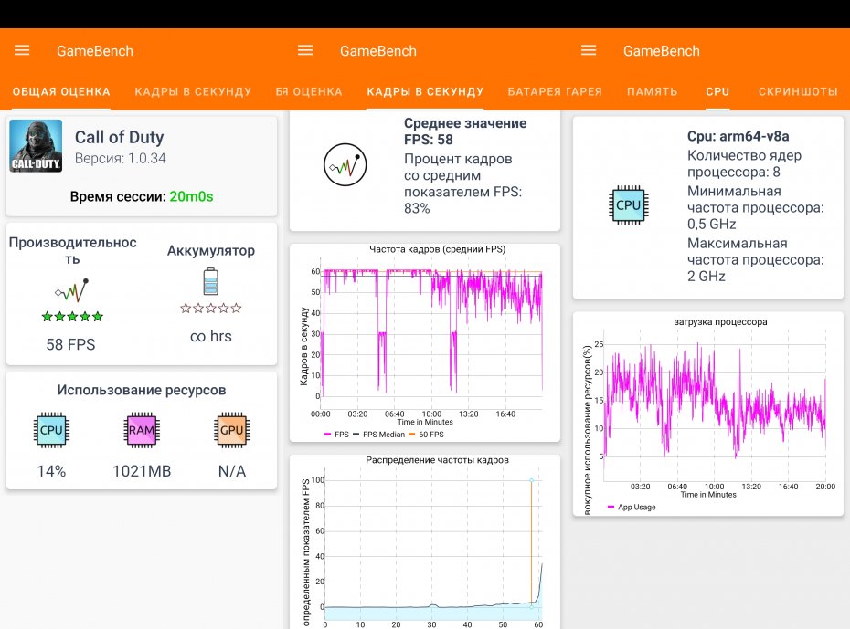Open the hamburger menu in the middle GameBench panel
This screenshot has width=850, height=629.
305,50
